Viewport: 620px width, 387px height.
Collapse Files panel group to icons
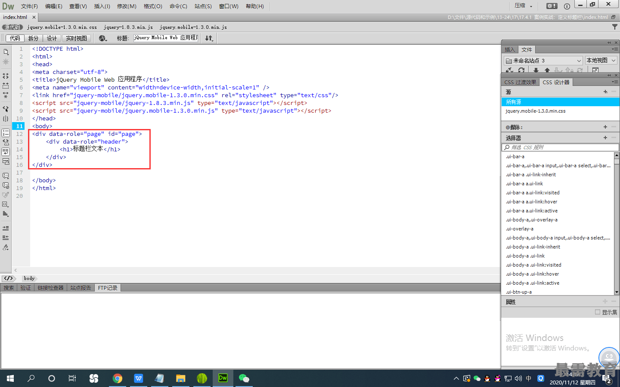click(609, 43)
